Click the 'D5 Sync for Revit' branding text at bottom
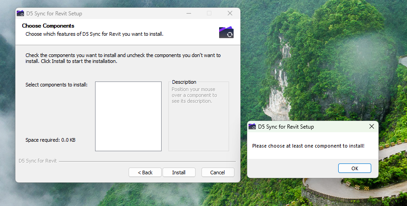 tap(38, 161)
